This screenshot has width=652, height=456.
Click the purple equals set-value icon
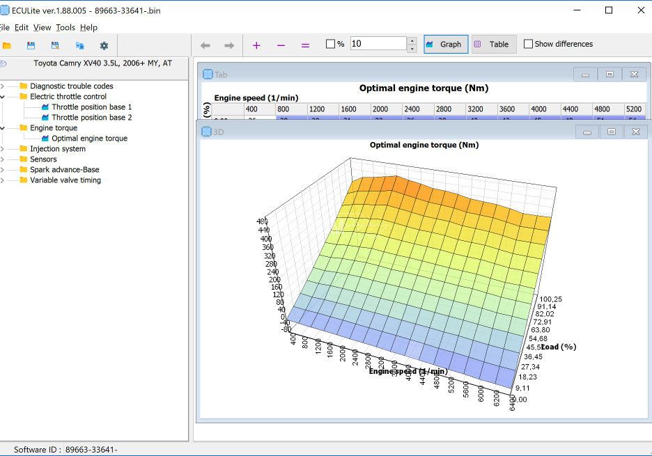click(305, 45)
